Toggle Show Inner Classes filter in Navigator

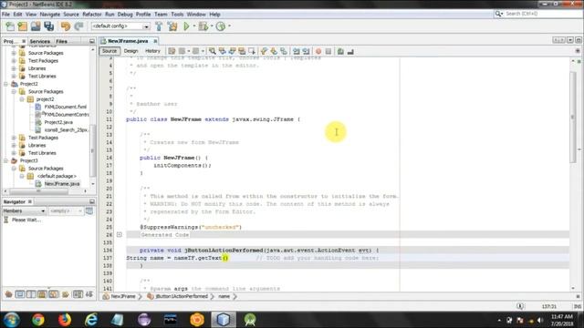pos(54,294)
